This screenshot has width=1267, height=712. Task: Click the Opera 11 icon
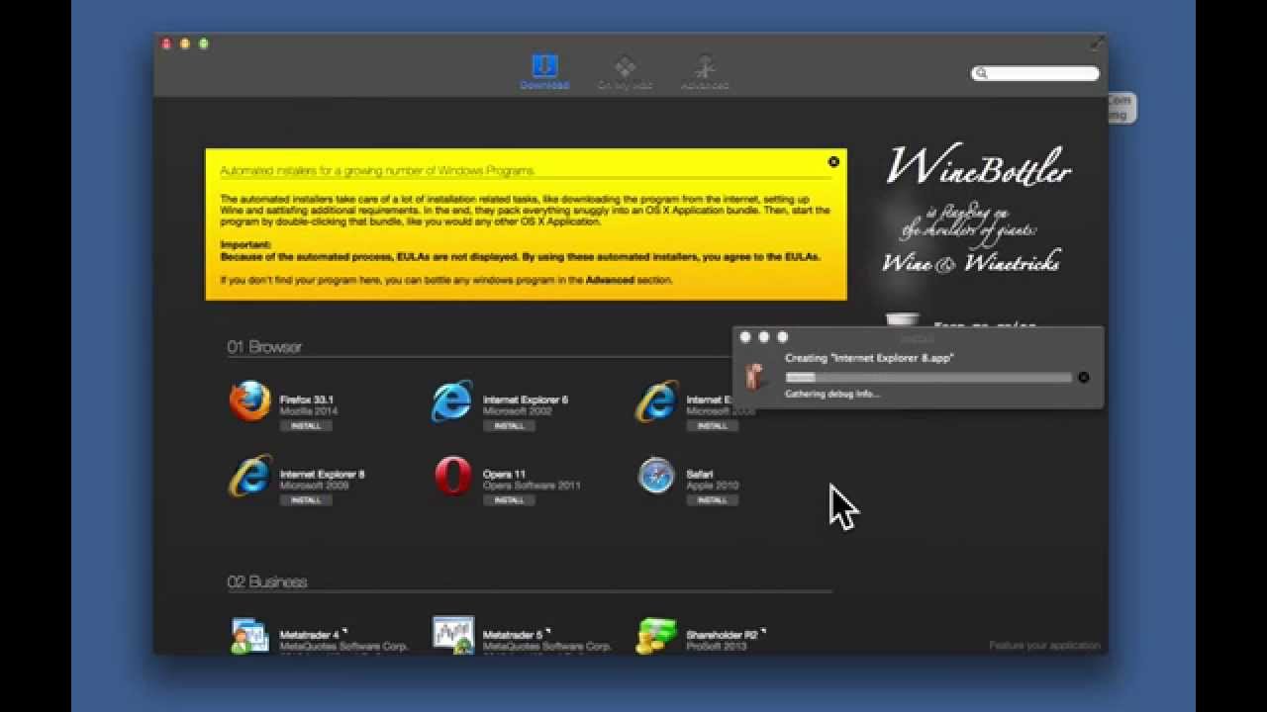pyautogui.click(x=452, y=476)
